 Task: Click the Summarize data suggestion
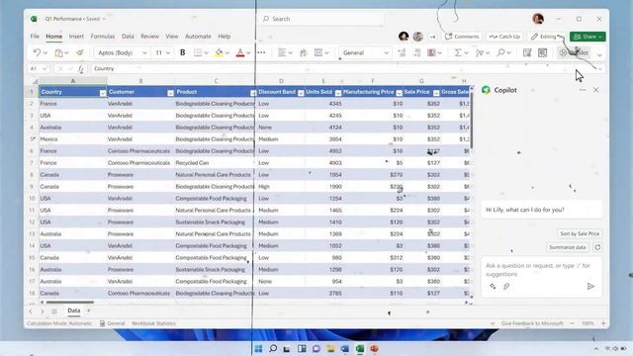coord(567,247)
